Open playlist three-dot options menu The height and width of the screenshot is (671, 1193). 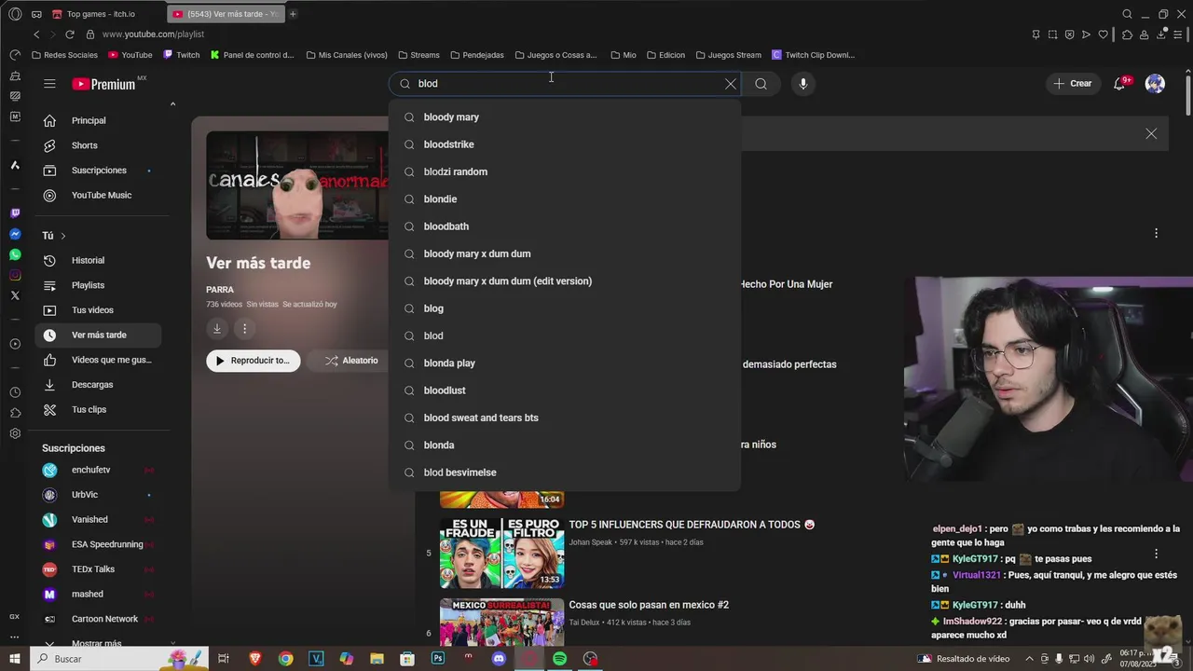244,328
